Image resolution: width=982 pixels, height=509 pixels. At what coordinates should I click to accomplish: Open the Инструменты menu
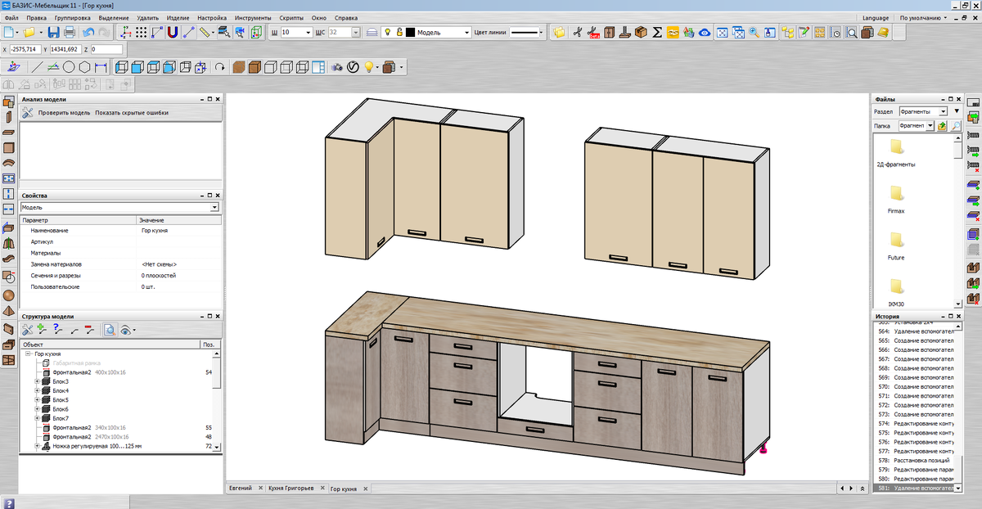pyautogui.click(x=252, y=17)
